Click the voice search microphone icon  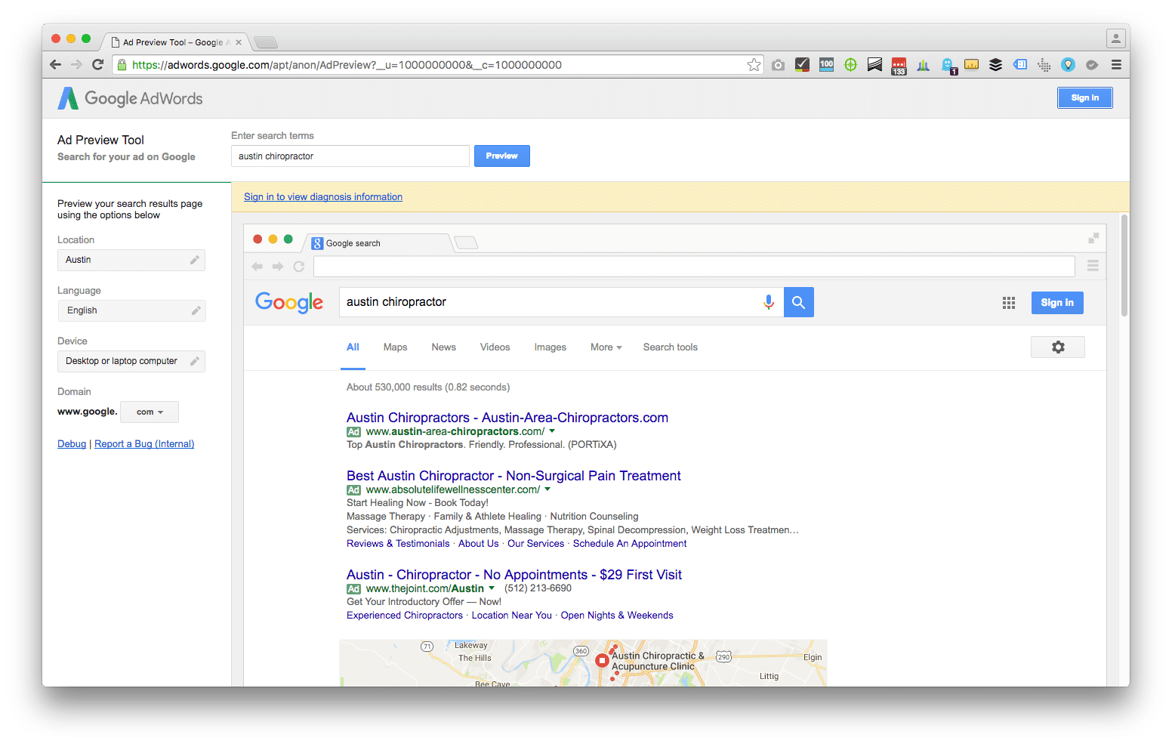coord(769,302)
